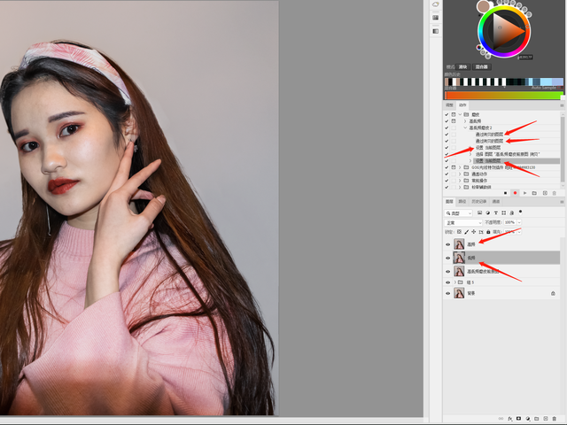This screenshot has width=567, height=425.
Task: Click the 混合器 mode button
Action: pyautogui.click(x=484, y=66)
